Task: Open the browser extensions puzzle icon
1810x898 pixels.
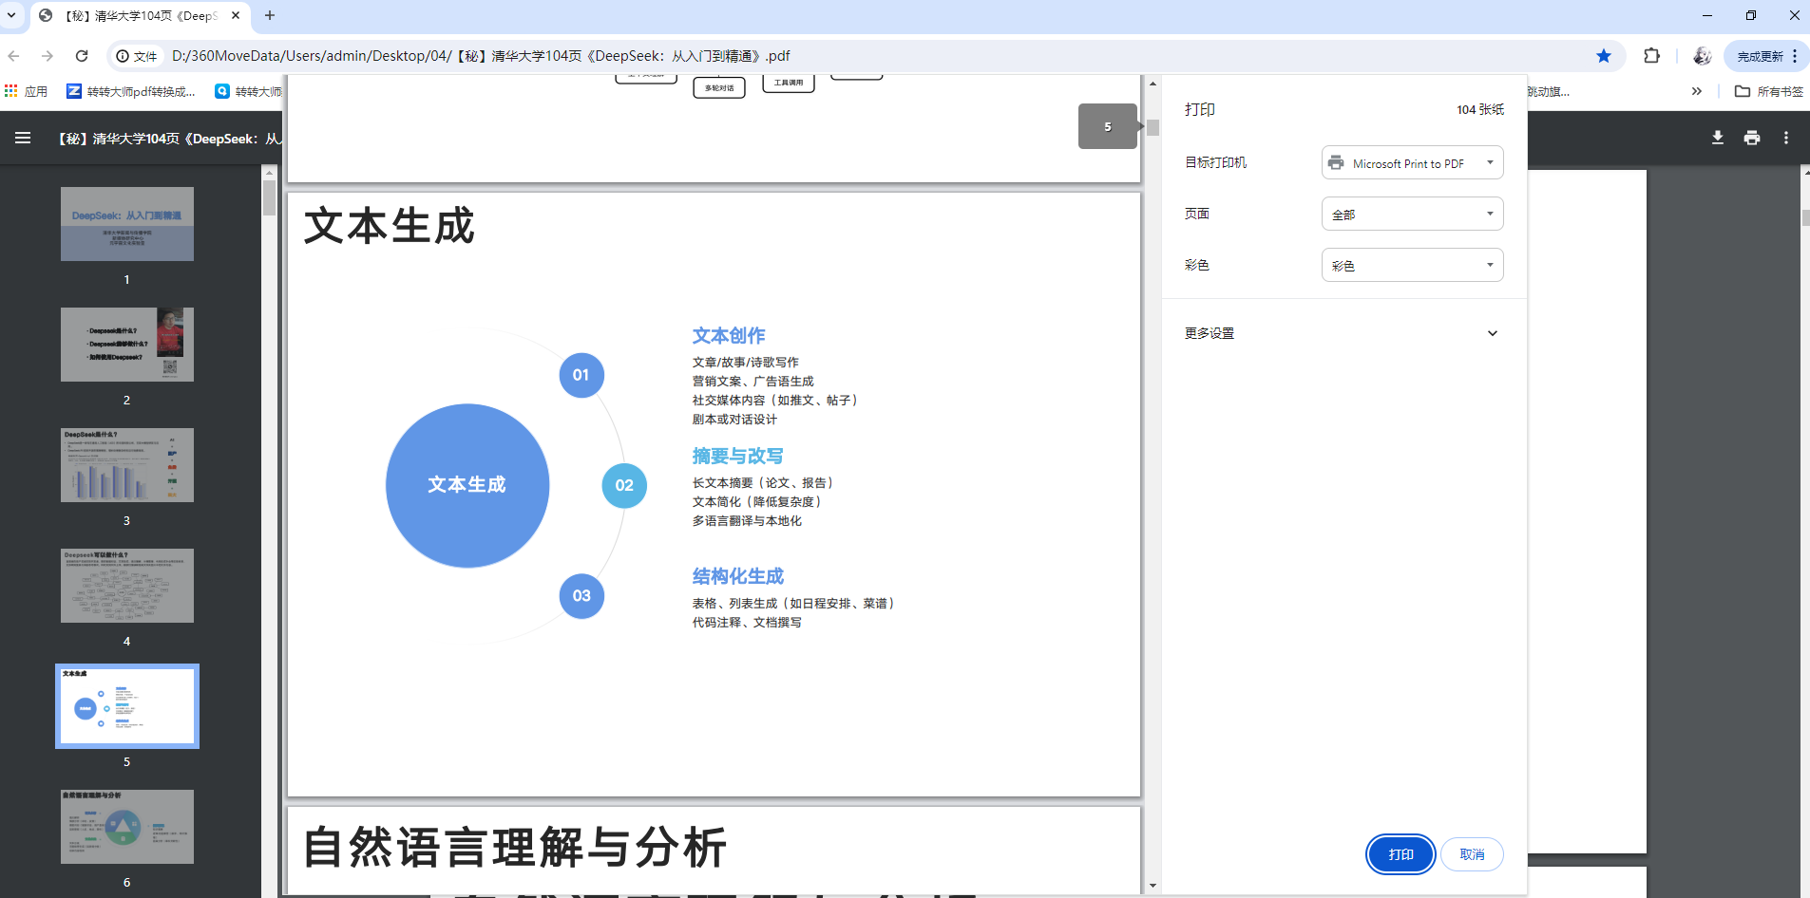Action: [x=1653, y=56]
